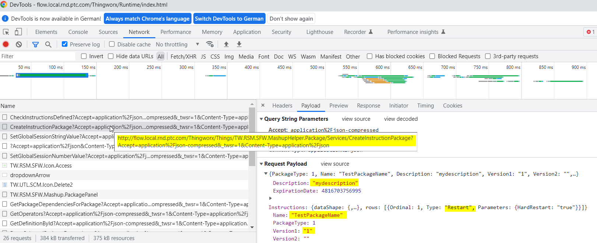The width and height of the screenshot is (597, 243).
Task: Open the Headers tab of request
Action: [282, 106]
